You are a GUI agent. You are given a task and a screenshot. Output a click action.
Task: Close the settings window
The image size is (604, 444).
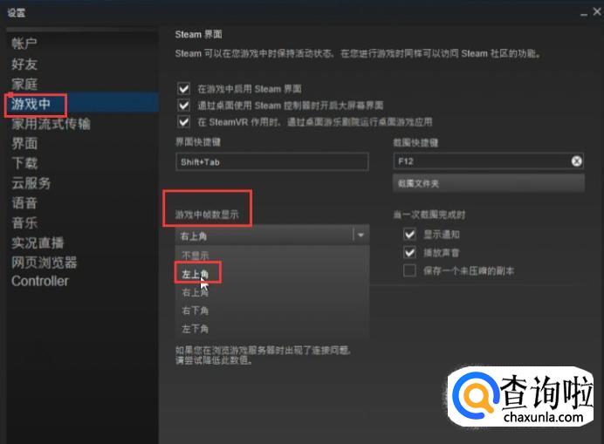[x=597, y=12]
